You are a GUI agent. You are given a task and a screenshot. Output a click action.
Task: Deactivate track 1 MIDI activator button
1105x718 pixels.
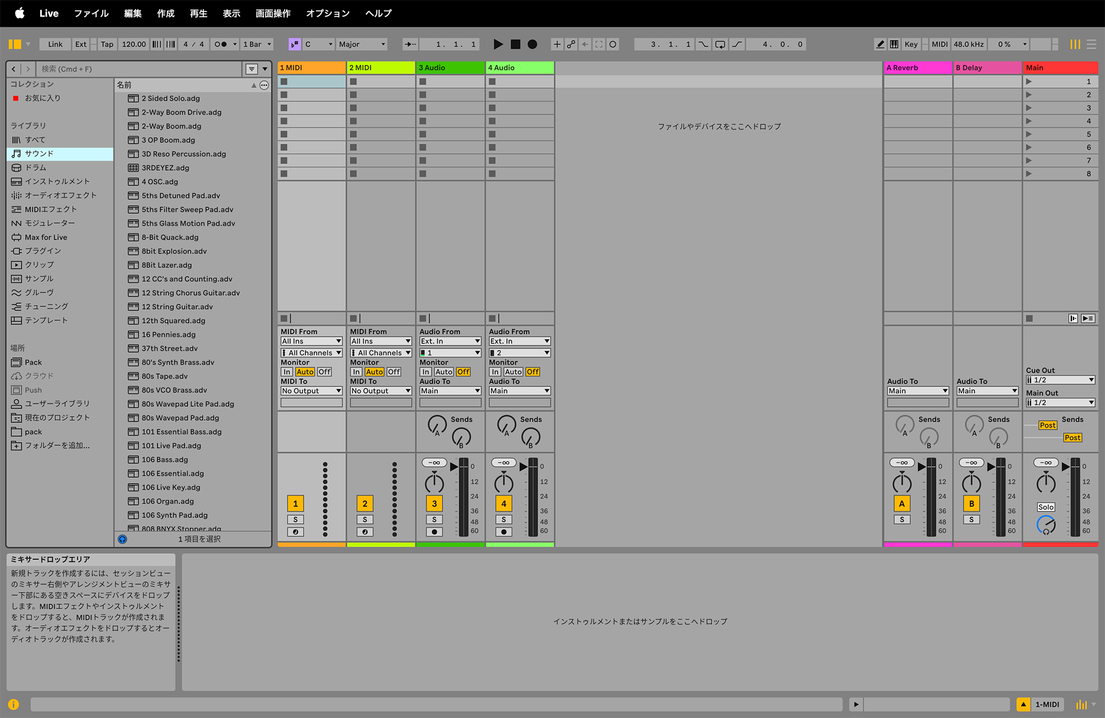pyautogui.click(x=296, y=504)
